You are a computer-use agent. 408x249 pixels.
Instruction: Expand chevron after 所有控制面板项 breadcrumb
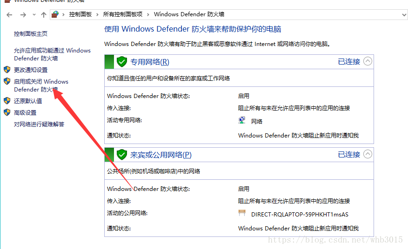[148, 14]
